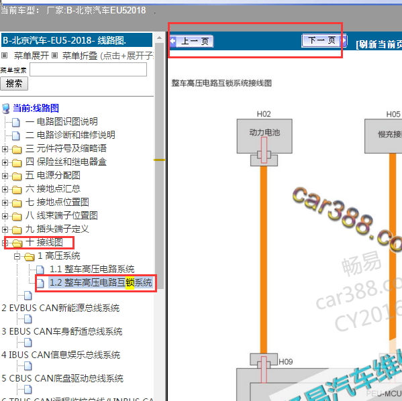
Task: Expand the 五 电源分配图 node
Action: tap(5, 176)
